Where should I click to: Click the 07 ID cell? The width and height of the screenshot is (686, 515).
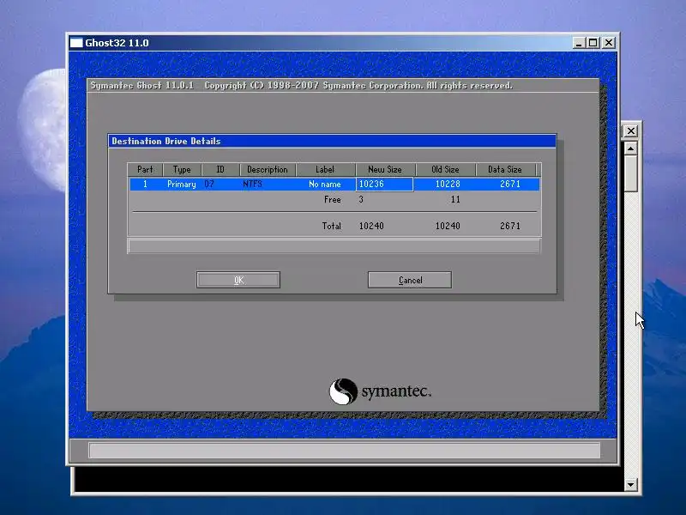tap(209, 184)
